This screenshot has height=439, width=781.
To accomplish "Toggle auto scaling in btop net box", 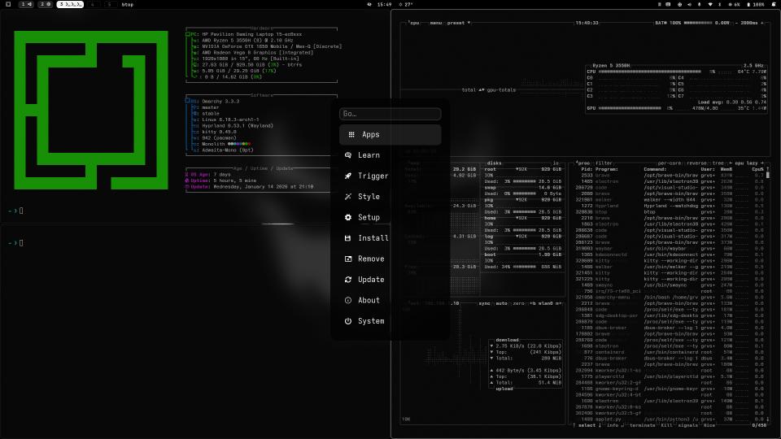I will click(x=502, y=303).
